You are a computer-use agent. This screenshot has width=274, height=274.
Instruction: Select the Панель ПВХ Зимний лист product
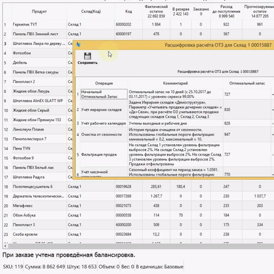(x=36, y=34)
